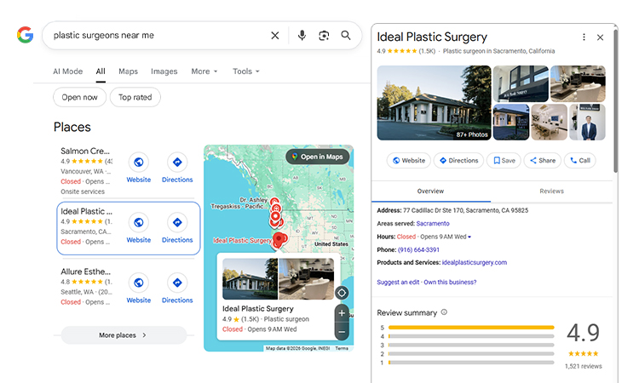Open the conference room photo thumbnail

point(549,122)
